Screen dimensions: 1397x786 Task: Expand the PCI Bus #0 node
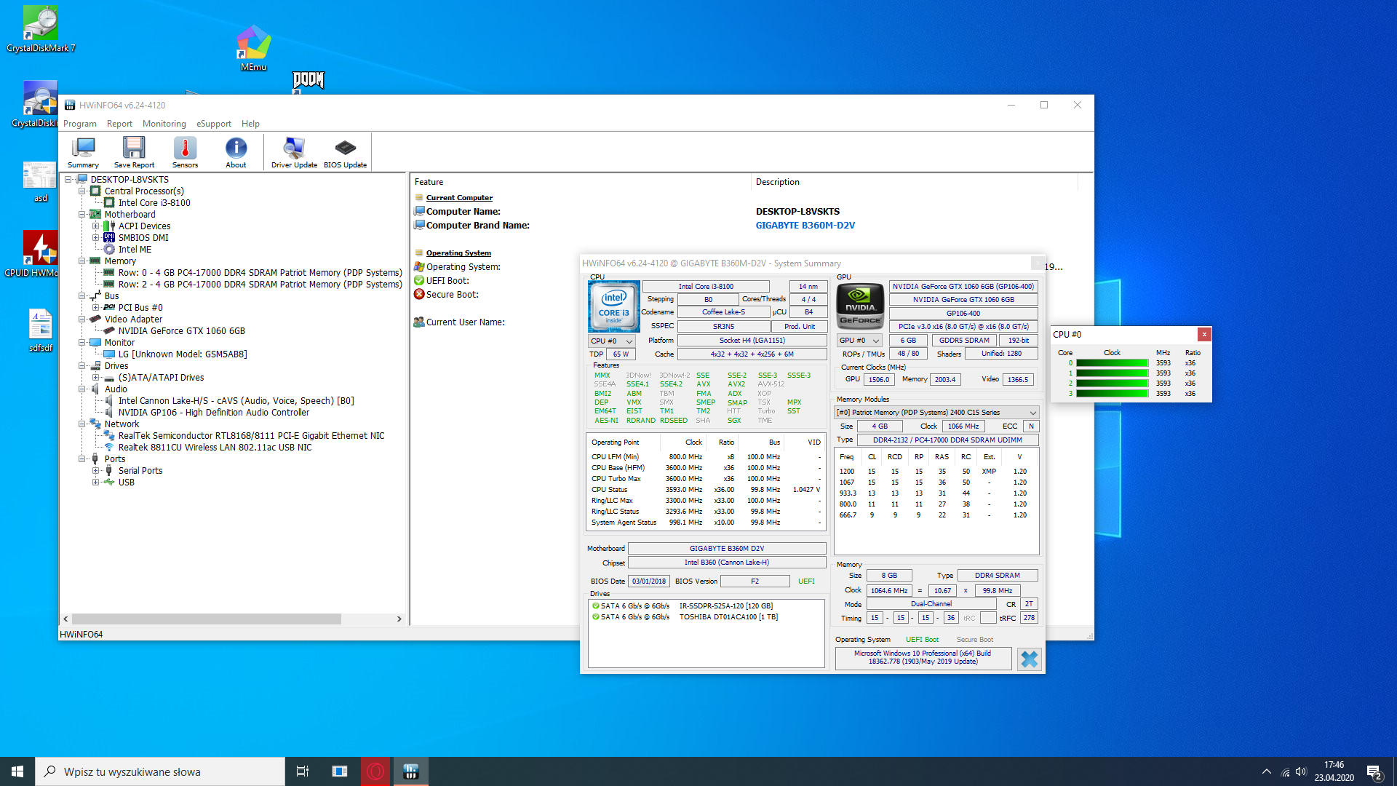[96, 308]
